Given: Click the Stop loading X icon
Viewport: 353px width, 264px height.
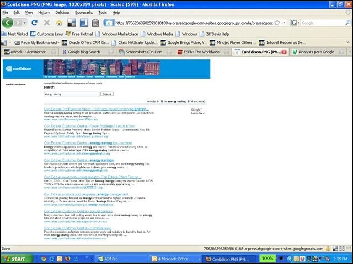Looking at the screenshot, I should (47, 23).
